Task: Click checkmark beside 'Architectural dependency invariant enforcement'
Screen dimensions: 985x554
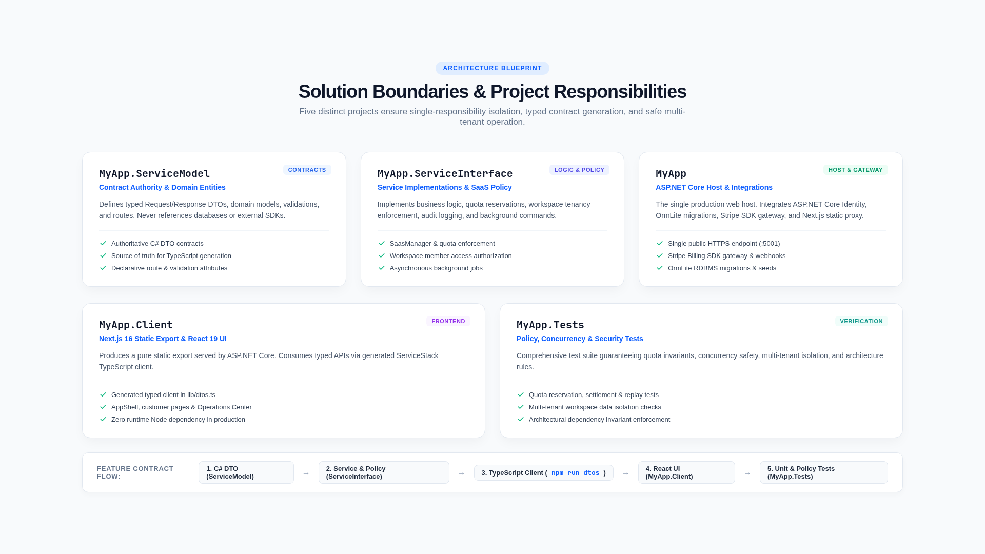Action: (x=521, y=419)
